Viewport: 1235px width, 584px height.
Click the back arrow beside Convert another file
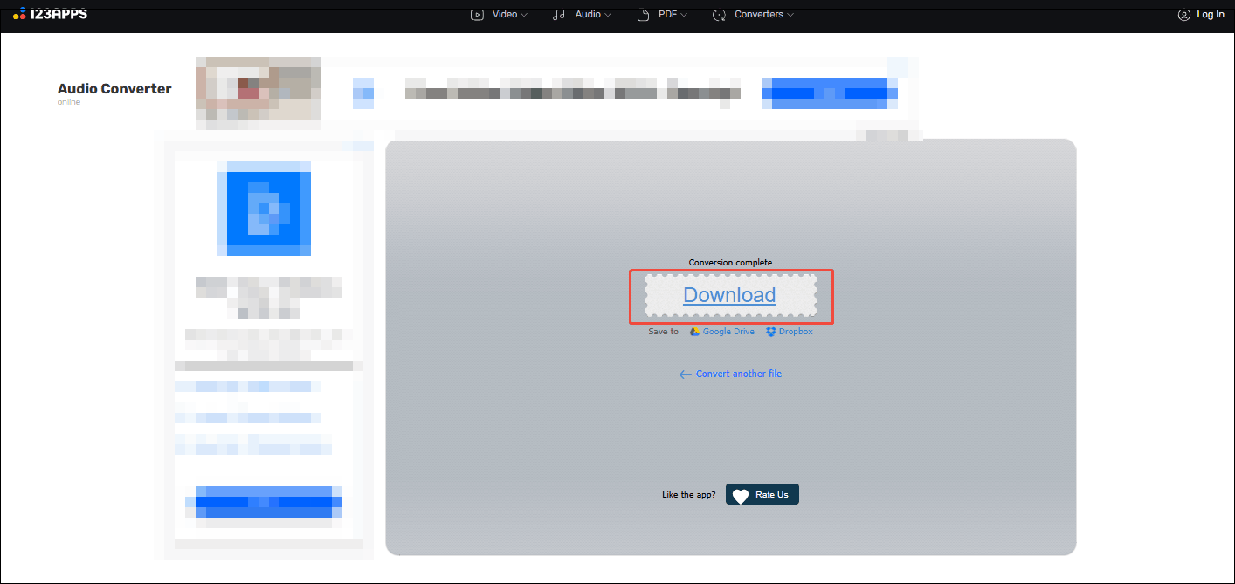pos(686,374)
